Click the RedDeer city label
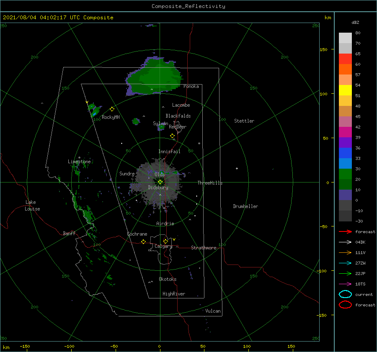 (178, 127)
